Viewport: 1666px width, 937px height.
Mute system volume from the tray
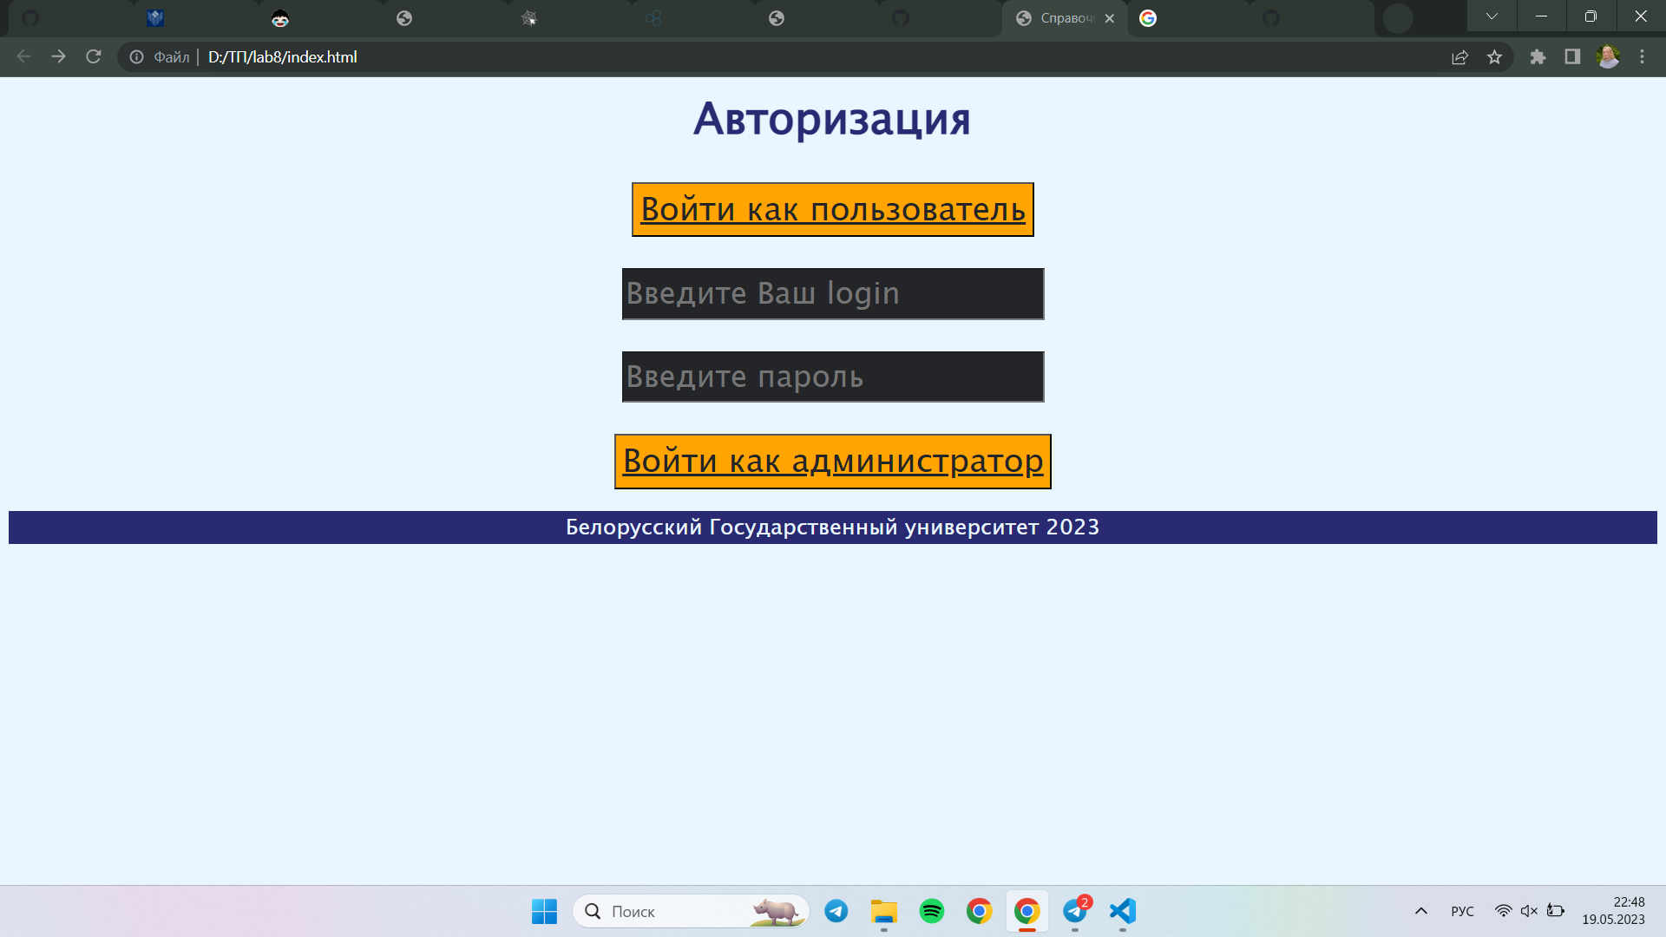[x=1528, y=911]
